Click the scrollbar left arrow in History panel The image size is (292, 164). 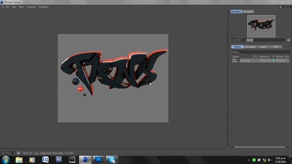(233, 147)
